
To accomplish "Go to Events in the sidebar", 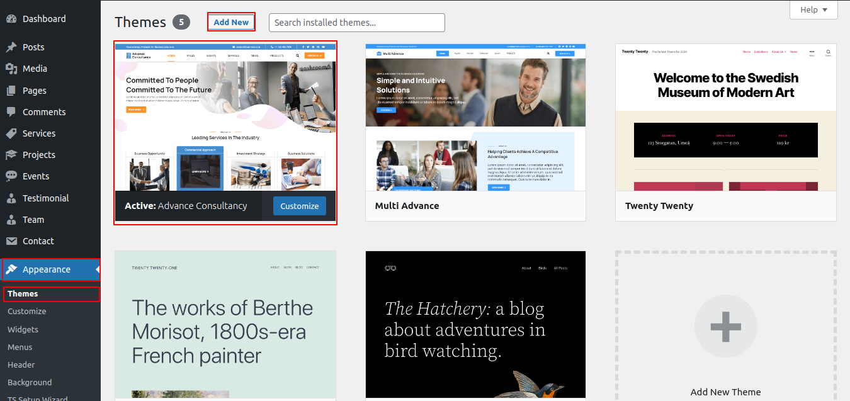I will click(50, 176).
